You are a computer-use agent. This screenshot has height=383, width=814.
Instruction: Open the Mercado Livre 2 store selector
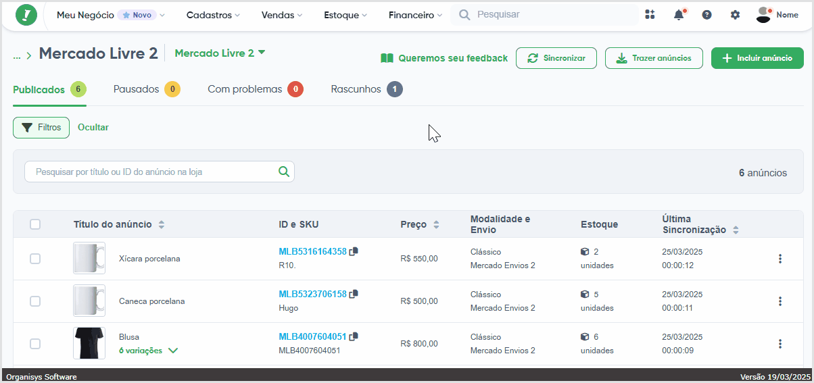point(220,53)
